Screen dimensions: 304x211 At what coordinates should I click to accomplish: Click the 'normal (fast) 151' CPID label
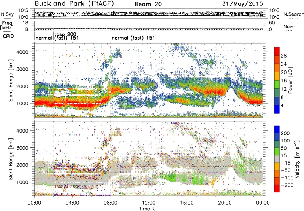[x=133, y=38]
